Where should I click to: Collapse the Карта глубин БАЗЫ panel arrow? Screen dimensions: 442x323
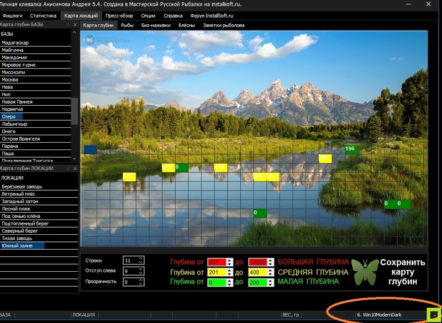[x=68, y=25]
